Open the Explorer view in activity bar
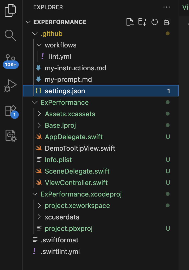 coord(10,10)
